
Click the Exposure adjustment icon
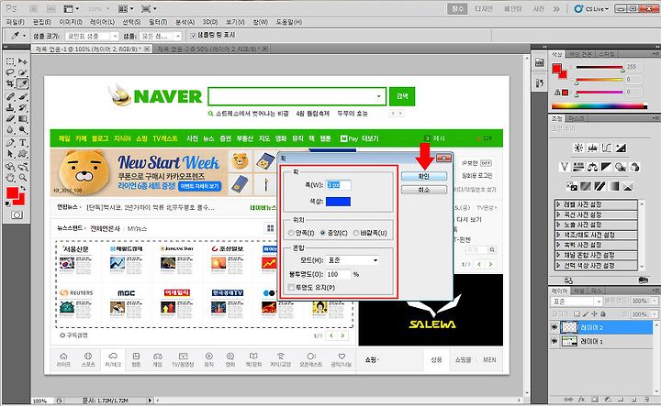(621, 148)
